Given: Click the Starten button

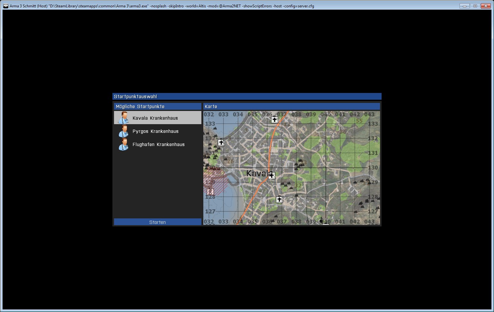Looking at the screenshot, I should [158, 222].
